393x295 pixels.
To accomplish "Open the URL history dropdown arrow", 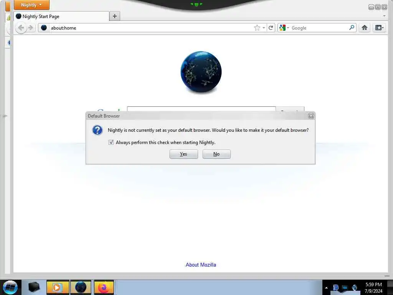I will [x=264, y=28].
